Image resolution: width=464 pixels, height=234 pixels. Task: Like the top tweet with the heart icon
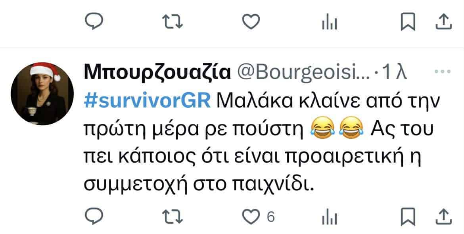[251, 22]
